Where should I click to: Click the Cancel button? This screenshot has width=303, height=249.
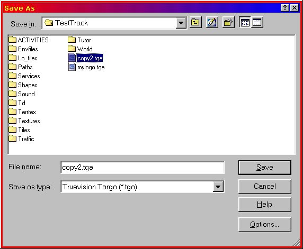(264, 186)
